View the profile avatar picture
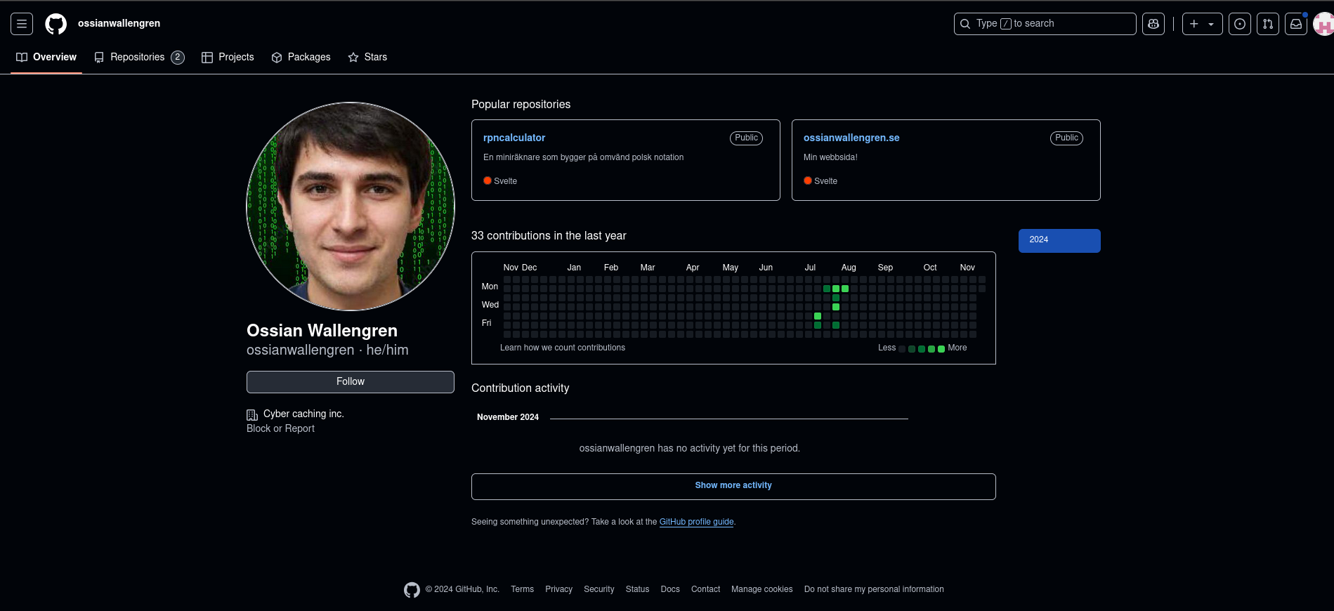This screenshot has height=611, width=1334. click(351, 206)
